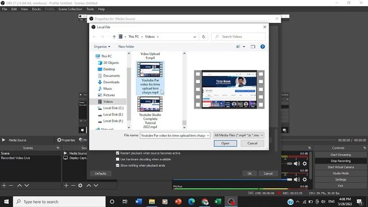Open Studio Mode from Controls
This screenshot has width=368, height=207.
[x=340, y=174]
